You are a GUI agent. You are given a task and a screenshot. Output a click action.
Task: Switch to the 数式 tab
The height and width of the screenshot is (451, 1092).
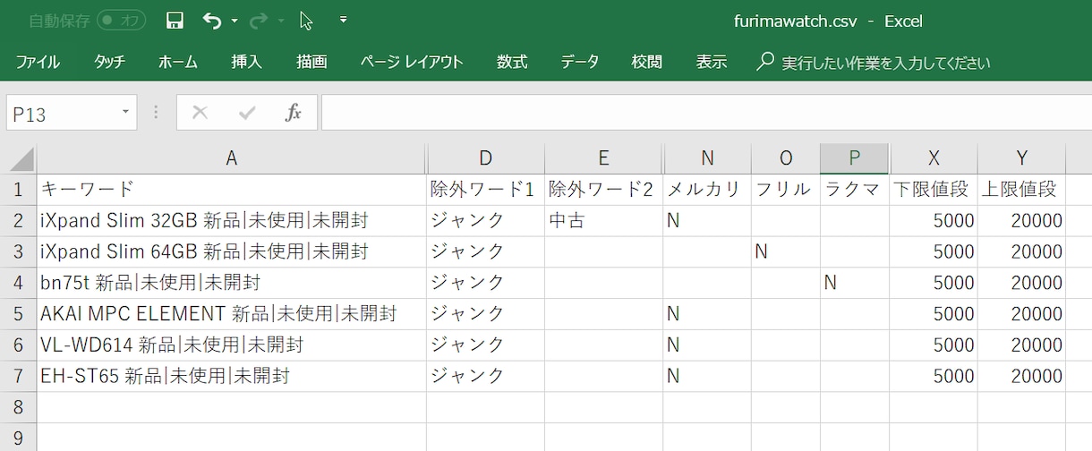click(512, 62)
